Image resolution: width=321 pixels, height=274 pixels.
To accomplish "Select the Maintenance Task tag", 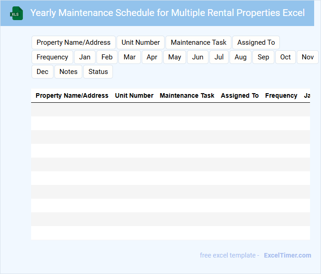I will (x=198, y=42).
